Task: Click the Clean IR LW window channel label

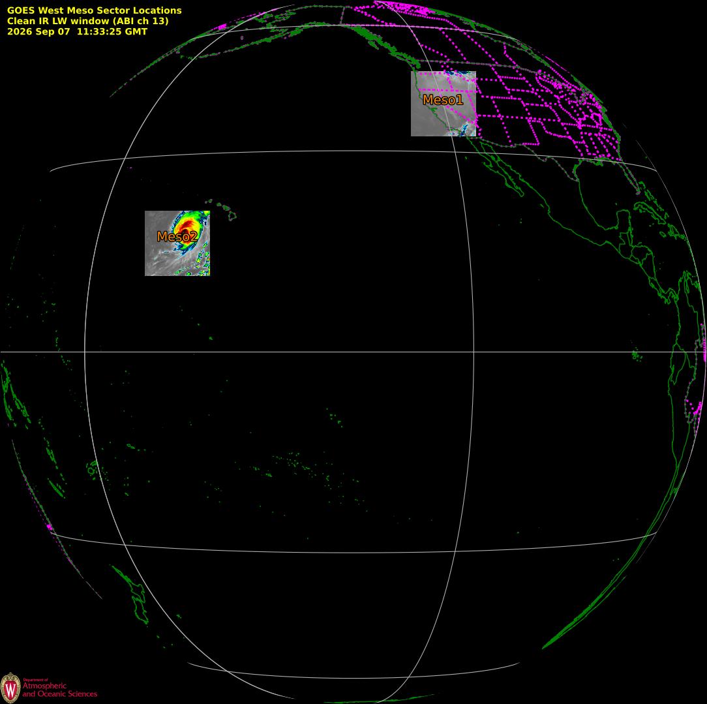Action: (87, 21)
